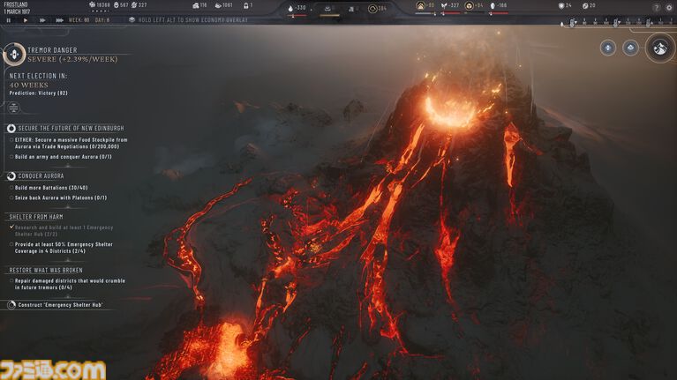The width and height of the screenshot is (677, 380).
Task: Open the settings gear icon
Action: pyautogui.click(x=668, y=6)
